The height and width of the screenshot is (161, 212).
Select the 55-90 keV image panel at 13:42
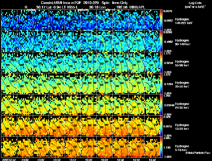click(152, 62)
